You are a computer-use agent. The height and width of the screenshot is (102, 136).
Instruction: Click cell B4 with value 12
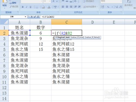click(x=41, y=44)
